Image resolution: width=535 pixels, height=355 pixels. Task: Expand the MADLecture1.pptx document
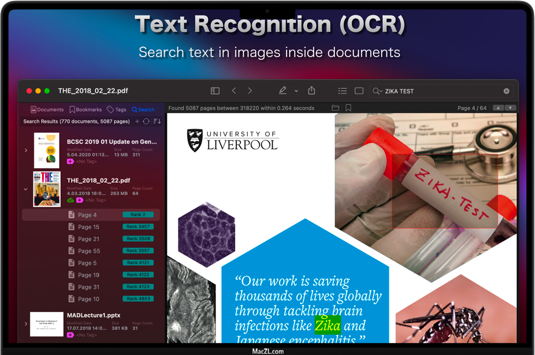[26, 324]
